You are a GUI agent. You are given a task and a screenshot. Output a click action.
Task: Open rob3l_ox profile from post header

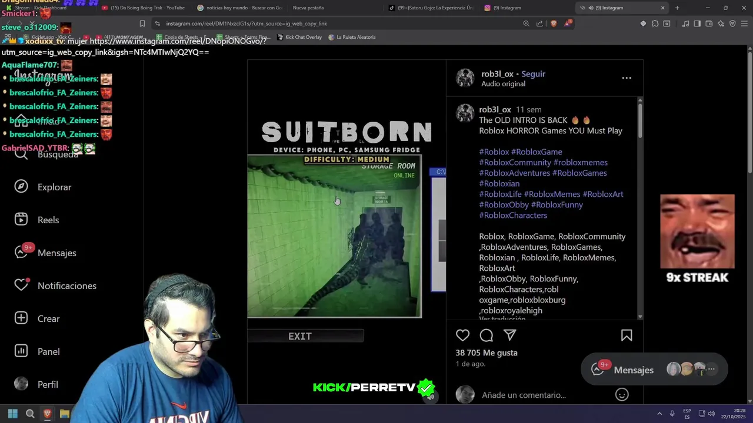(497, 74)
